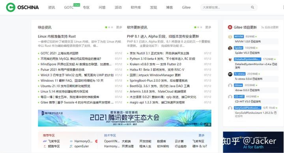Open the Windows 11 最新 FAQ article
This screenshot has width=284, height=153.
pos(72,81)
